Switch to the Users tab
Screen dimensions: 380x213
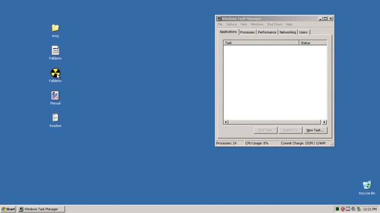303,32
